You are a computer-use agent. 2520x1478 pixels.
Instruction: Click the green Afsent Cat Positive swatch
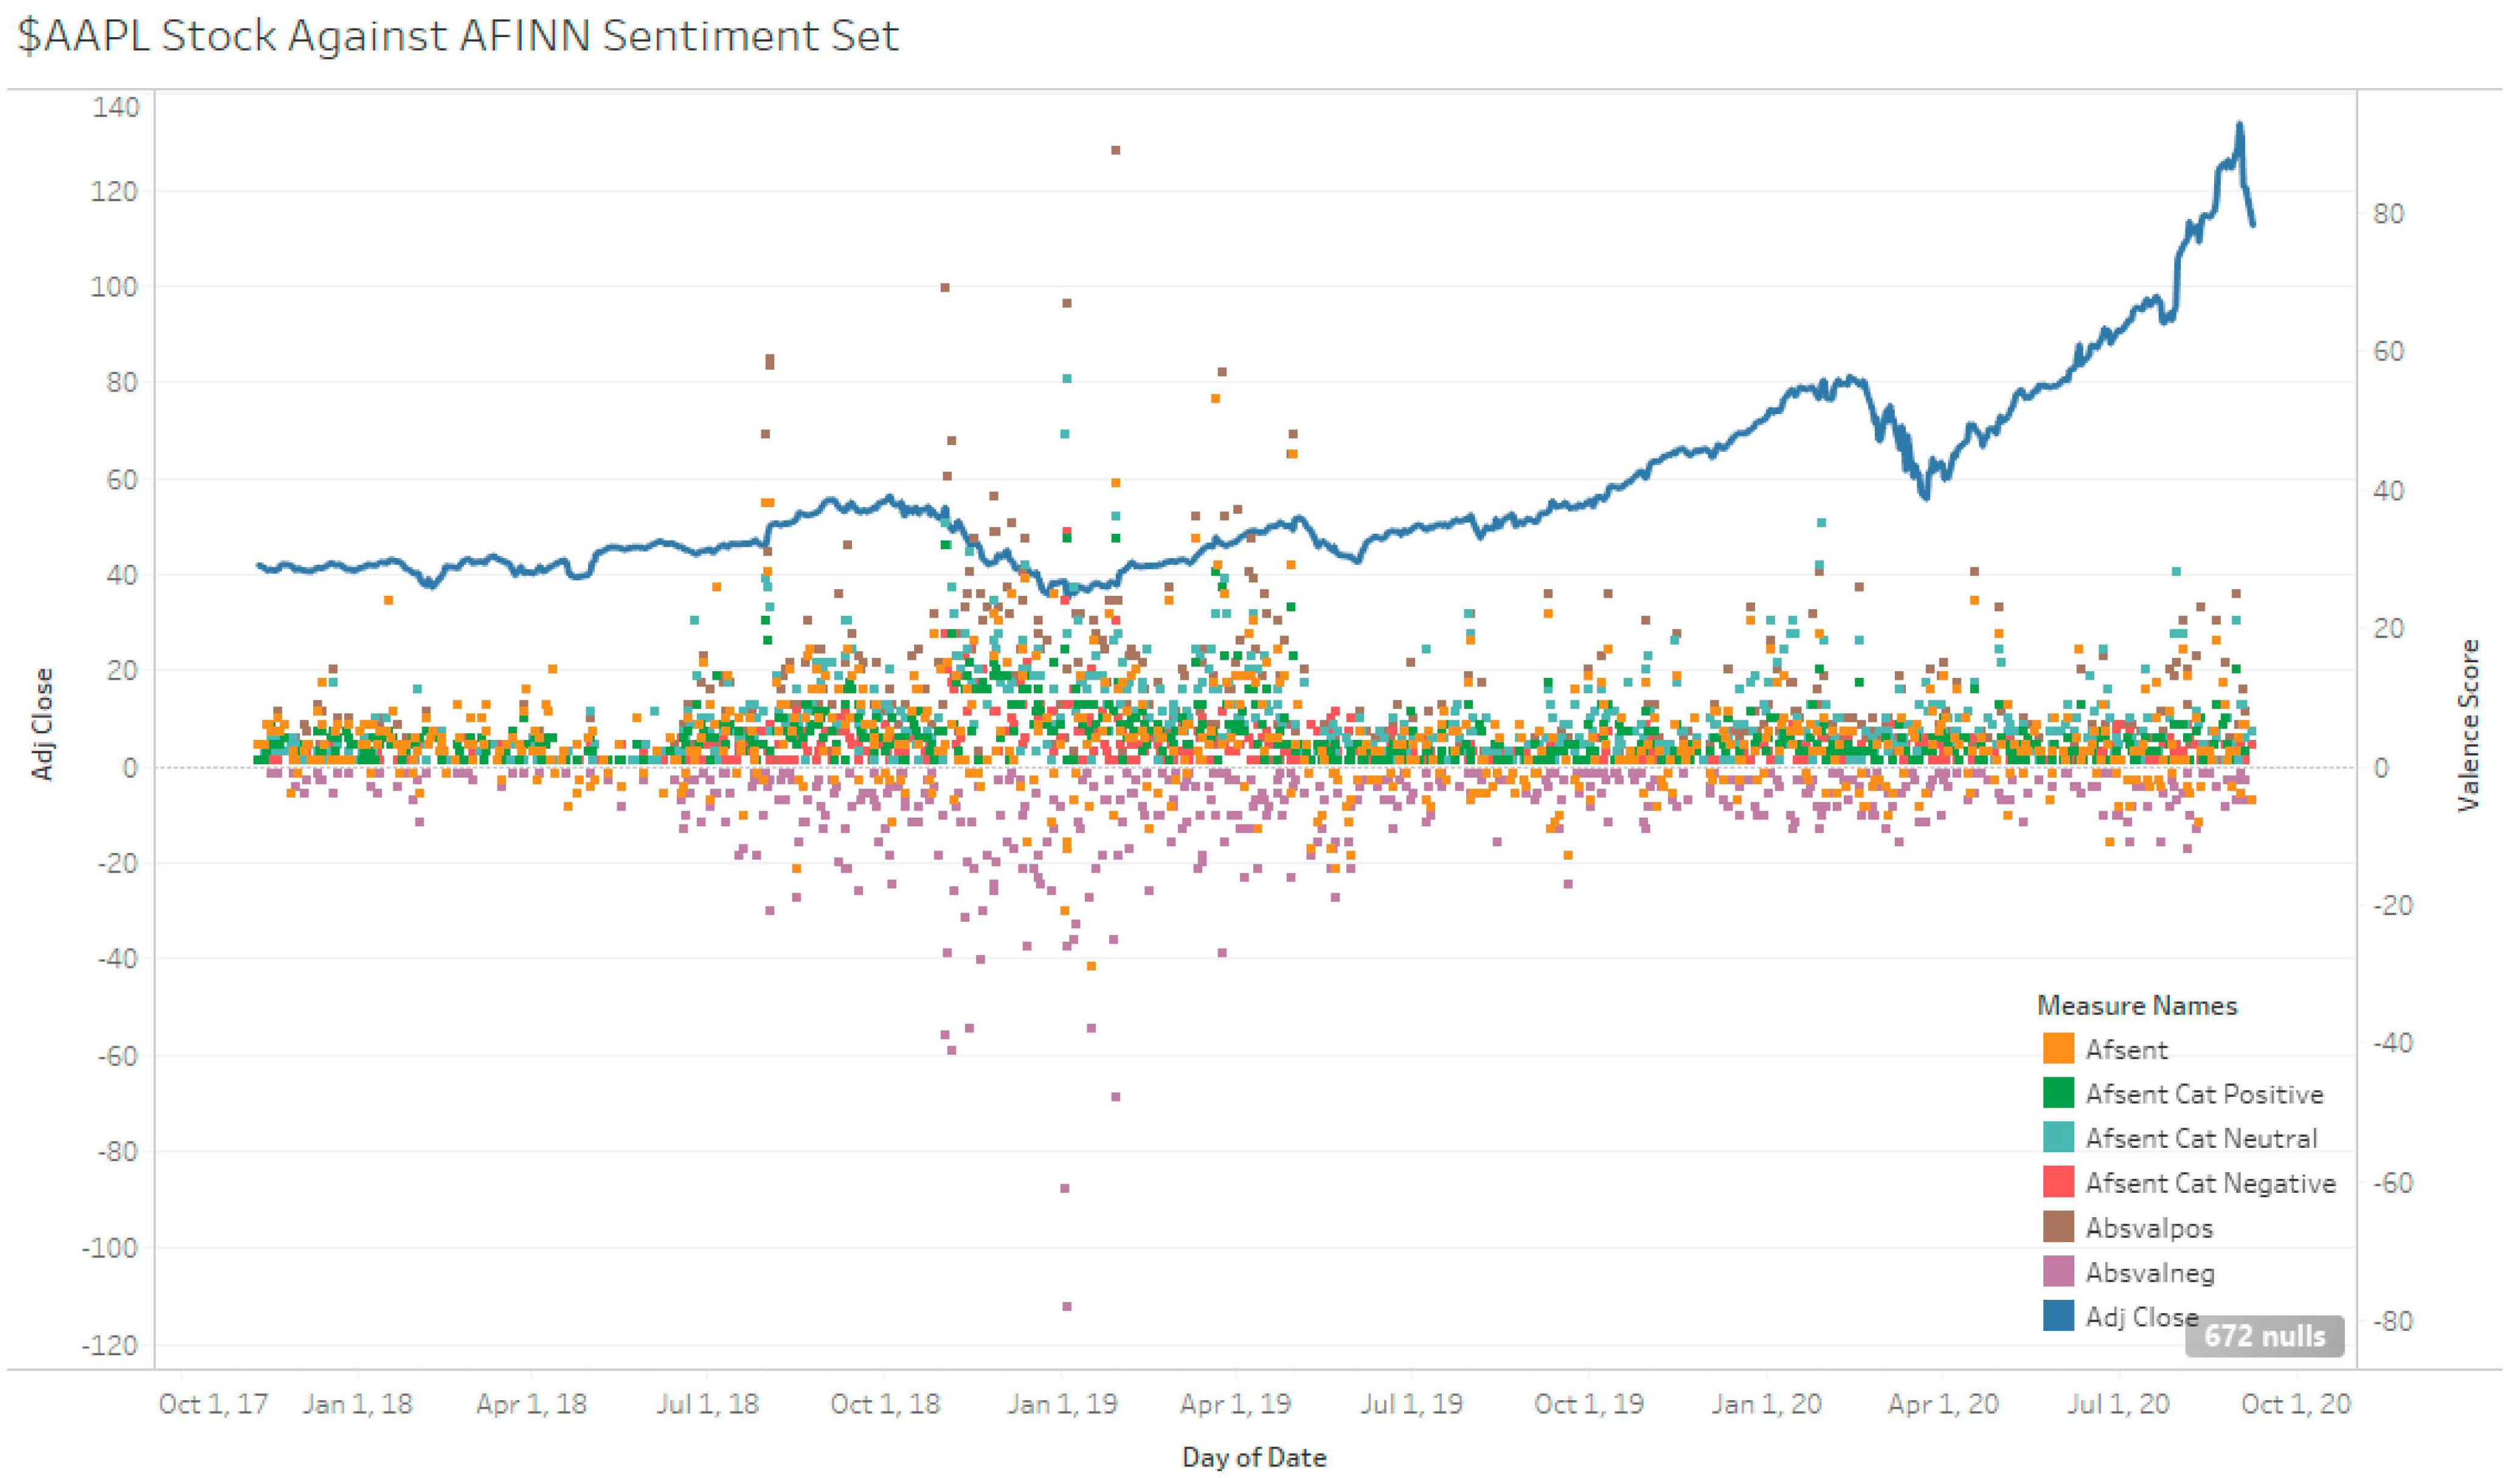coord(2058,1093)
